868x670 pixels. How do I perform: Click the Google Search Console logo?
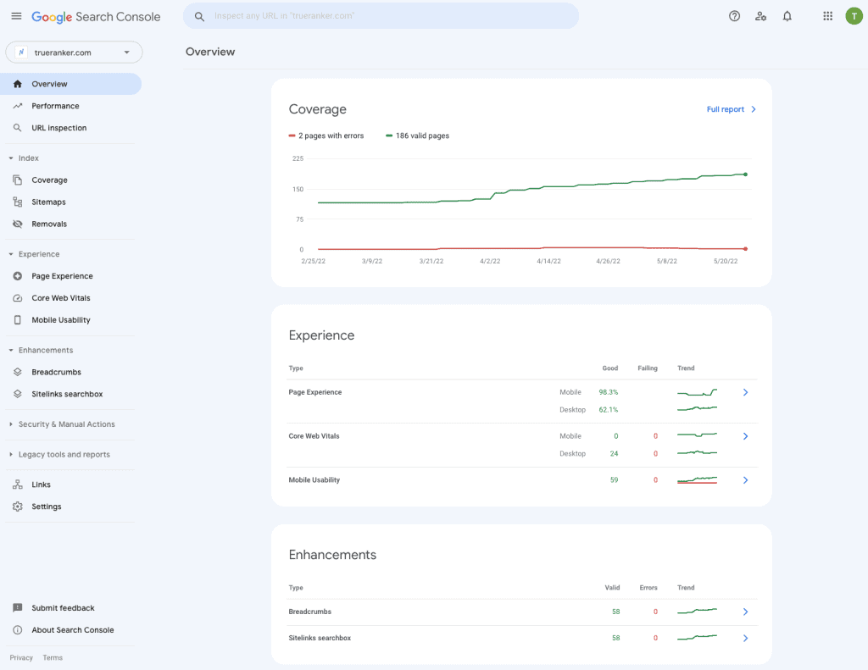pos(96,17)
